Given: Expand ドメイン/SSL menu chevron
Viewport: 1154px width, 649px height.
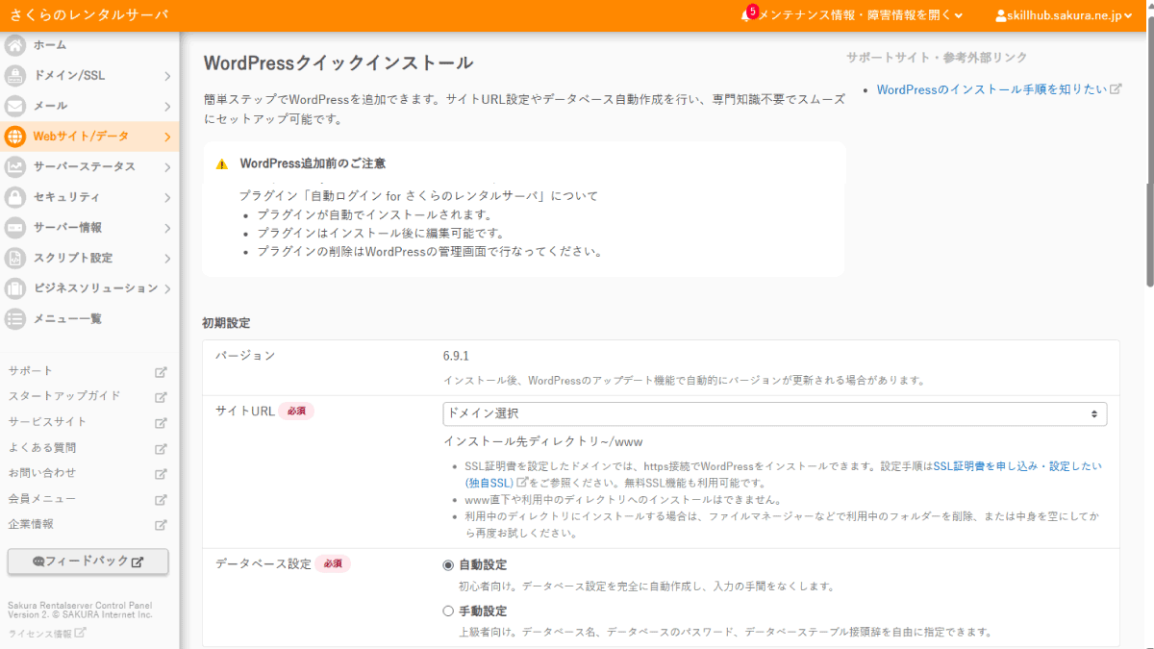Looking at the screenshot, I should tap(167, 76).
